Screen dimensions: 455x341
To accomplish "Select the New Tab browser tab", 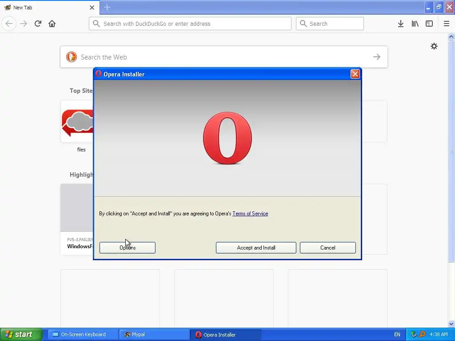I will (49, 8).
